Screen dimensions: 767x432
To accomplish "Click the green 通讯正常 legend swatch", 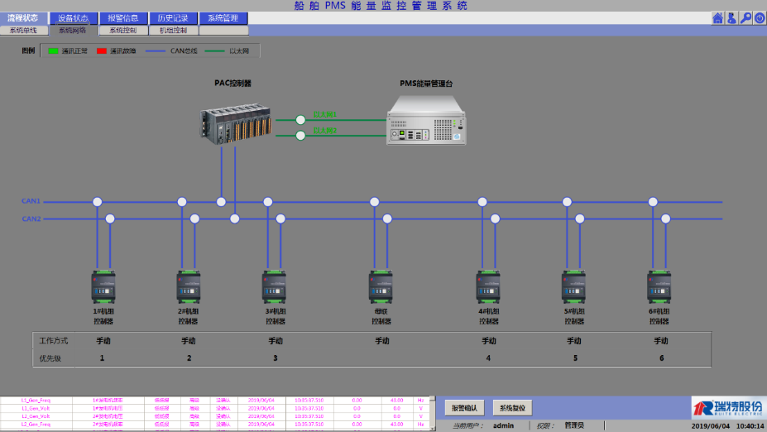I will pos(53,51).
